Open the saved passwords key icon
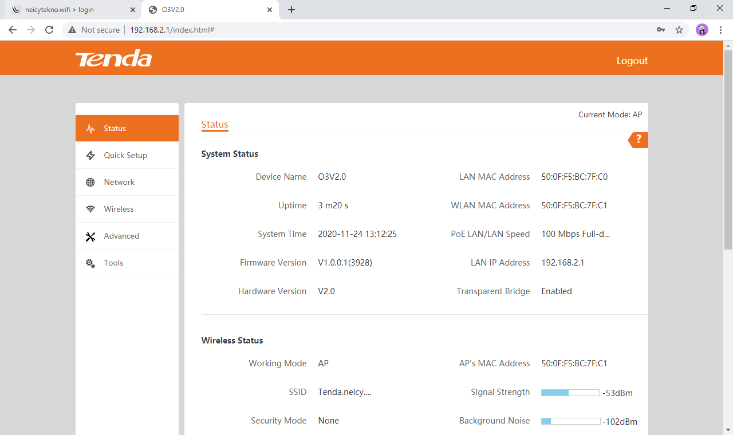The image size is (733, 435). pyautogui.click(x=661, y=30)
